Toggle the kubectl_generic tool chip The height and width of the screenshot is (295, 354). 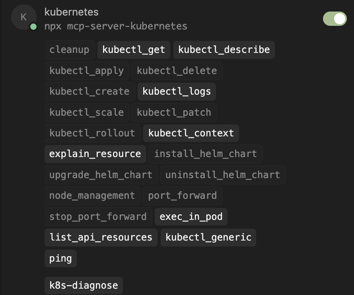tap(208, 237)
